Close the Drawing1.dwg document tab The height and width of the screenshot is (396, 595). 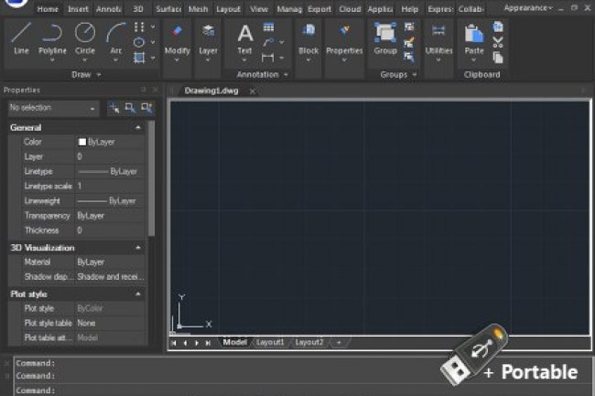click(253, 91)
